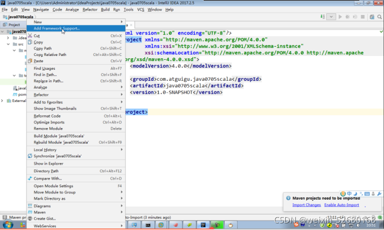Choose Find Usages from context menu
The width and height of the screenshot is (384, 230).
click(76, 69)
